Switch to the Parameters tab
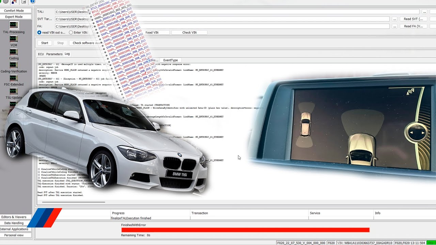 54,54
